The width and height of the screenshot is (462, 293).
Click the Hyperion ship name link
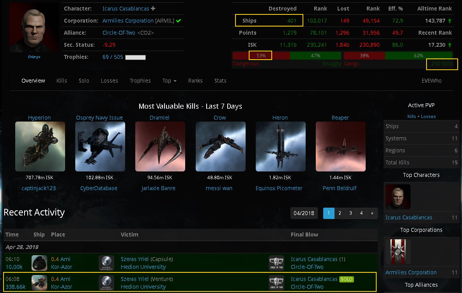point(39,118)
